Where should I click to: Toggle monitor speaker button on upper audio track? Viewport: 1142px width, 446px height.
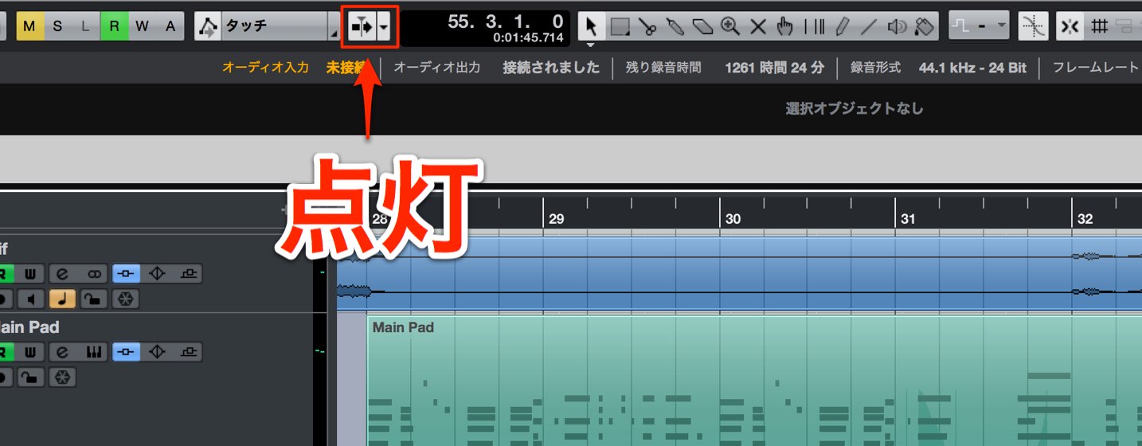point(31,299)
